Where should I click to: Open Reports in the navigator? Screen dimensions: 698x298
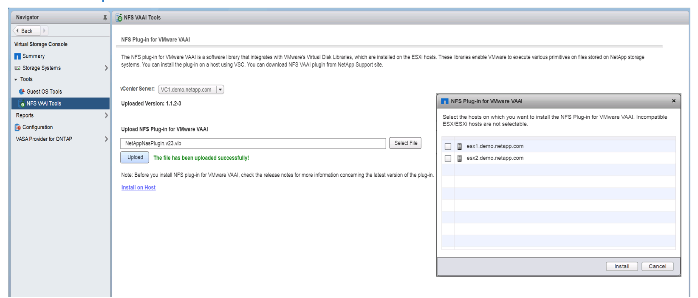coord(25,115)
